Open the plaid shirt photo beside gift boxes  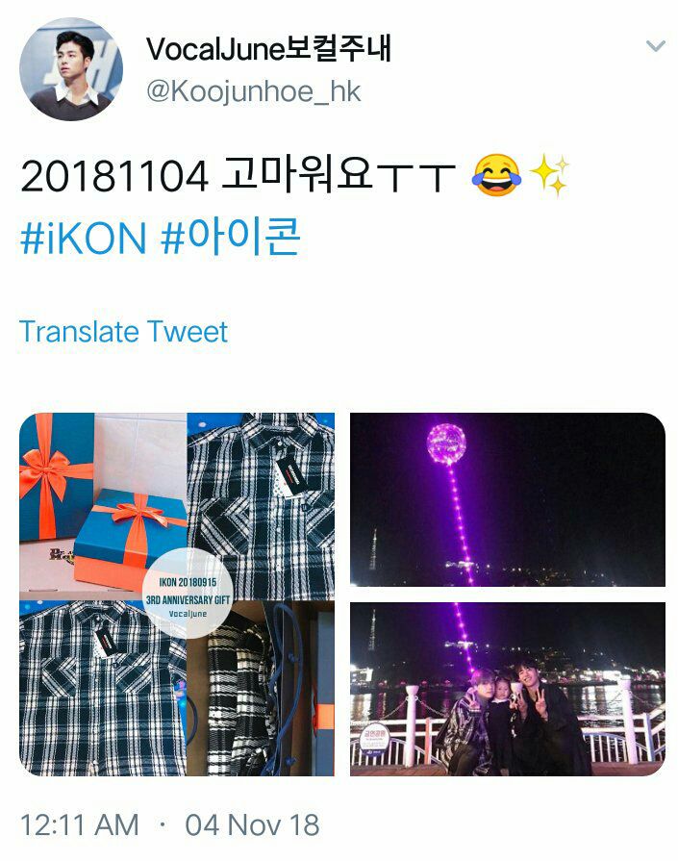pos(261,506)
